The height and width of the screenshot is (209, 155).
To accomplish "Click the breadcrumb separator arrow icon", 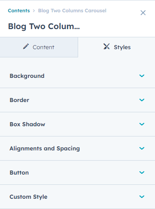I will tap(34, 11).
